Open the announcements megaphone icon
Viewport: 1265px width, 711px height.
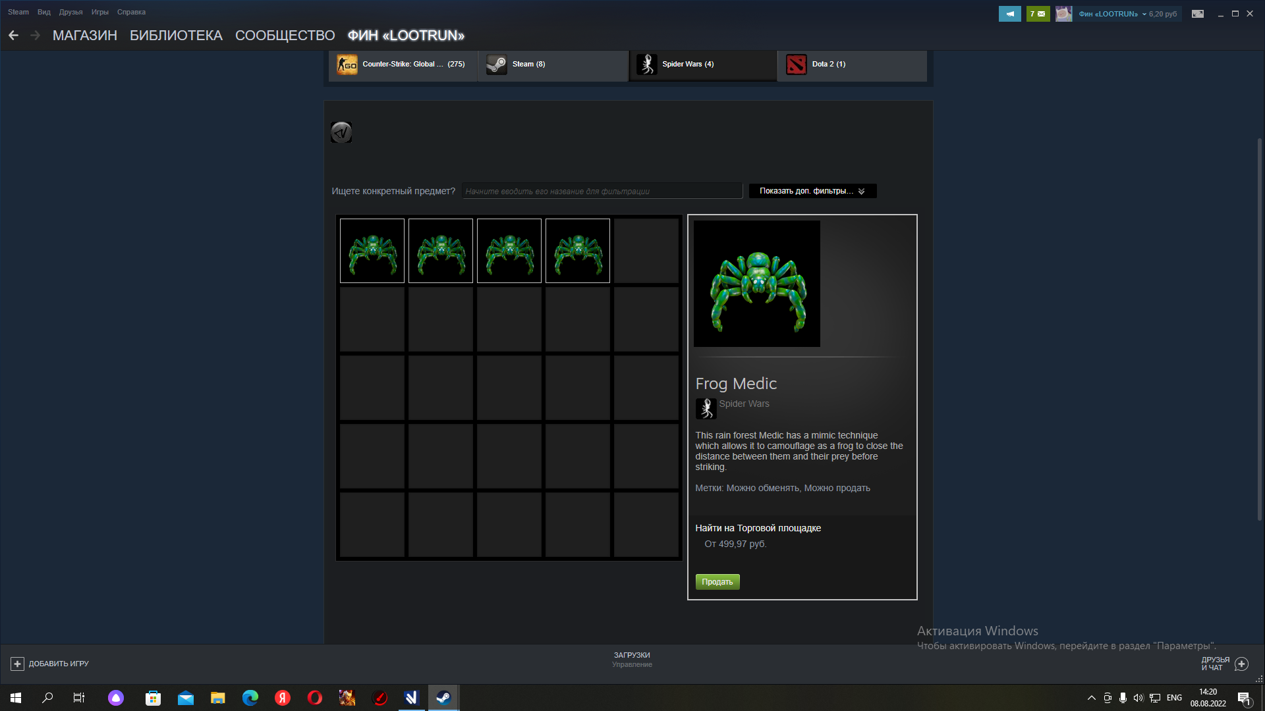[1009, 14]
